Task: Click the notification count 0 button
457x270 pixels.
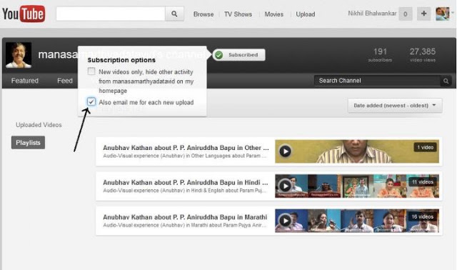Action: click(405, 14)
